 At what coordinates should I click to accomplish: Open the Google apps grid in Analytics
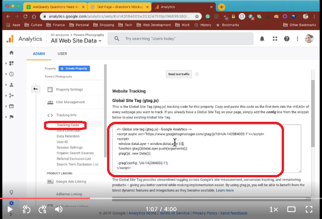[275, 38]
